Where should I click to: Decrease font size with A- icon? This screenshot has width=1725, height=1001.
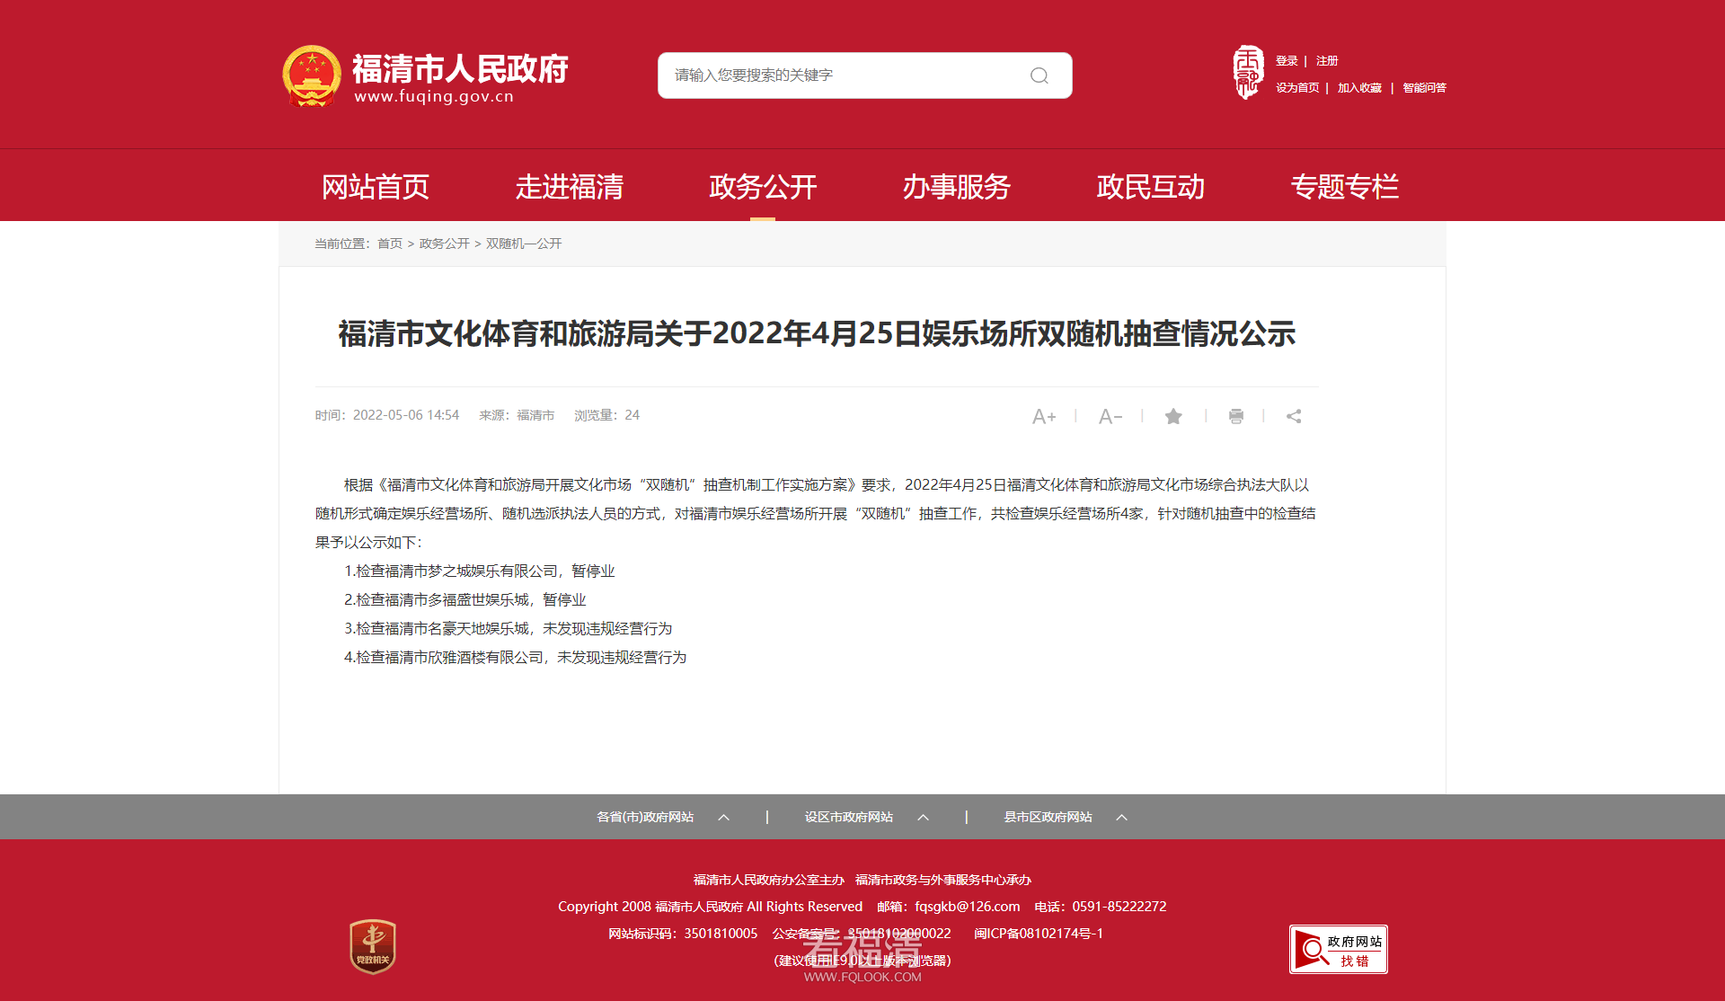1110,416
